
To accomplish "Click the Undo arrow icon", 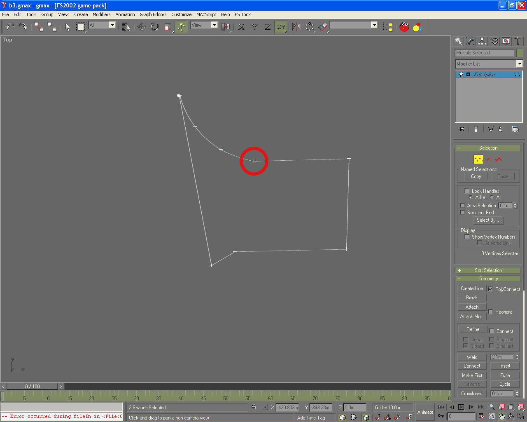I will point(10,27).
